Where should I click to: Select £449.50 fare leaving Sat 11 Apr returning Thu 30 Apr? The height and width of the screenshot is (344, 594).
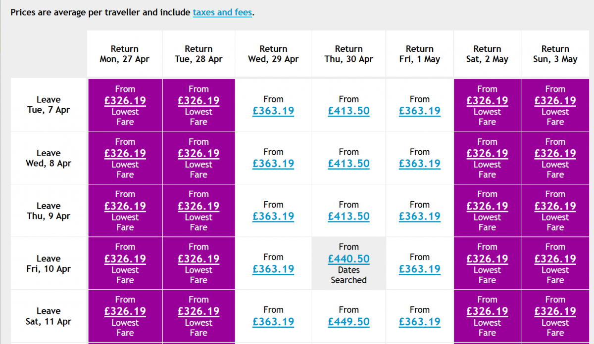pos(348,321)
